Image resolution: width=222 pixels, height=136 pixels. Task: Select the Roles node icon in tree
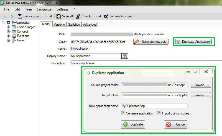tap(13, 40)
